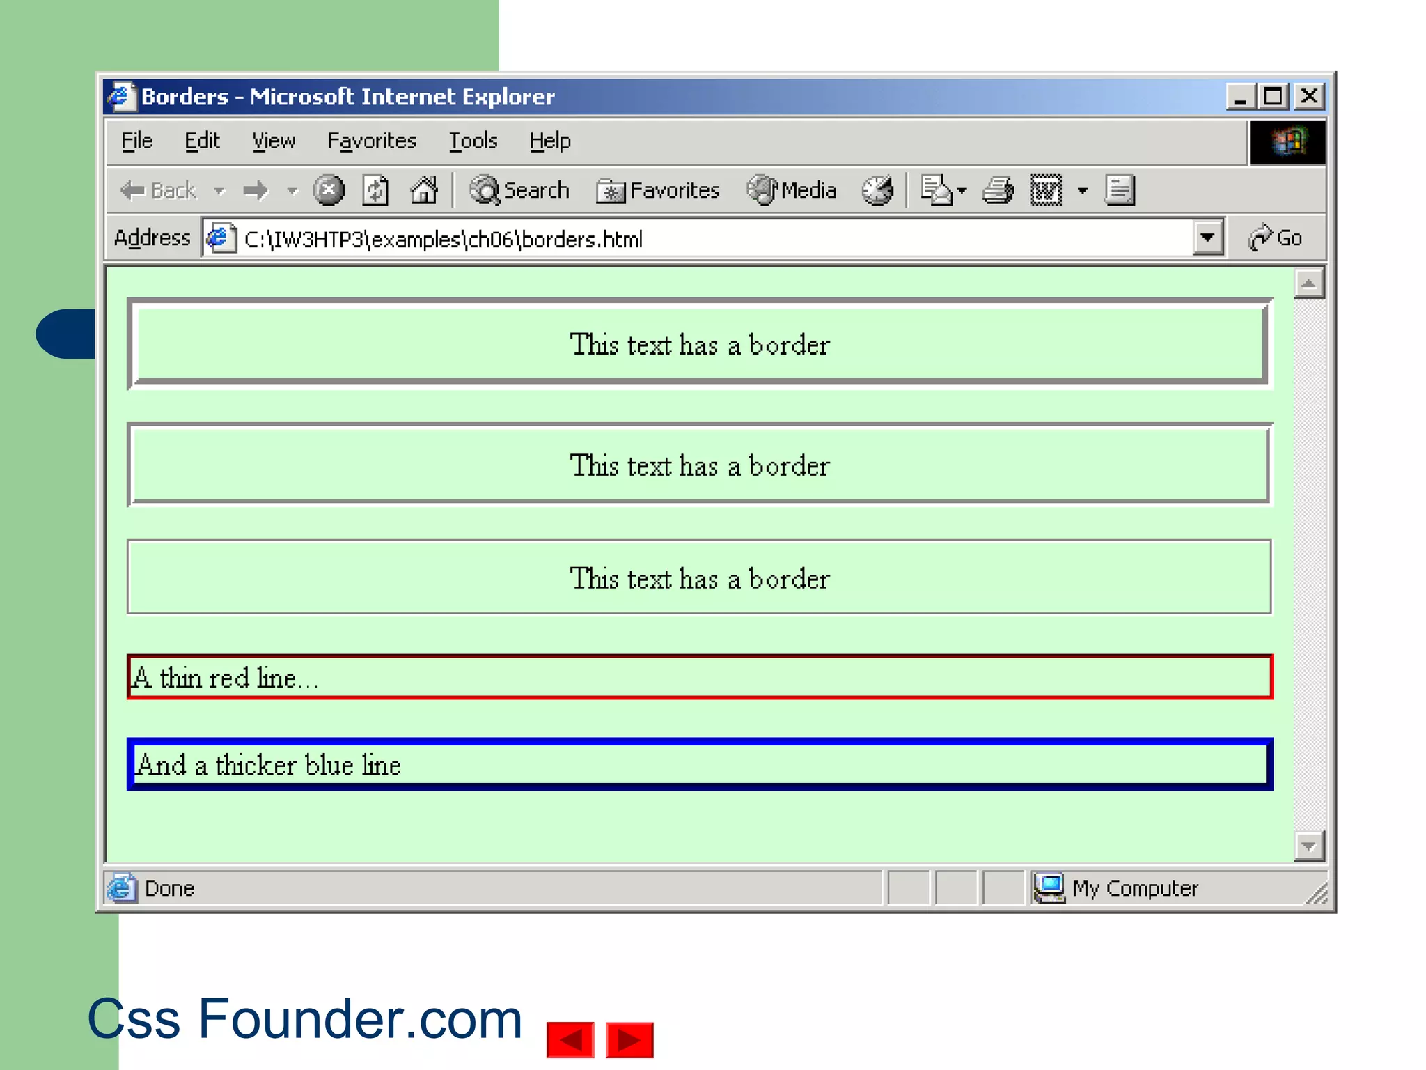Click the scroll up arrow

(x=1309, y=284)
